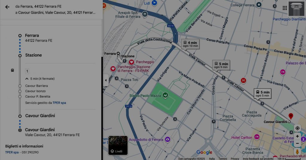Click Hotel Carlton lodging marker
Image resolution: width=306 pixels, height=160 pixels.
(257, 137)
